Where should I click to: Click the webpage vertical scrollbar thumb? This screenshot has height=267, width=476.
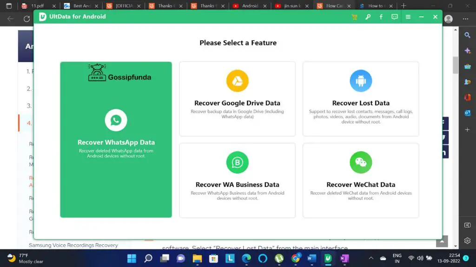[x=456, y=65]
